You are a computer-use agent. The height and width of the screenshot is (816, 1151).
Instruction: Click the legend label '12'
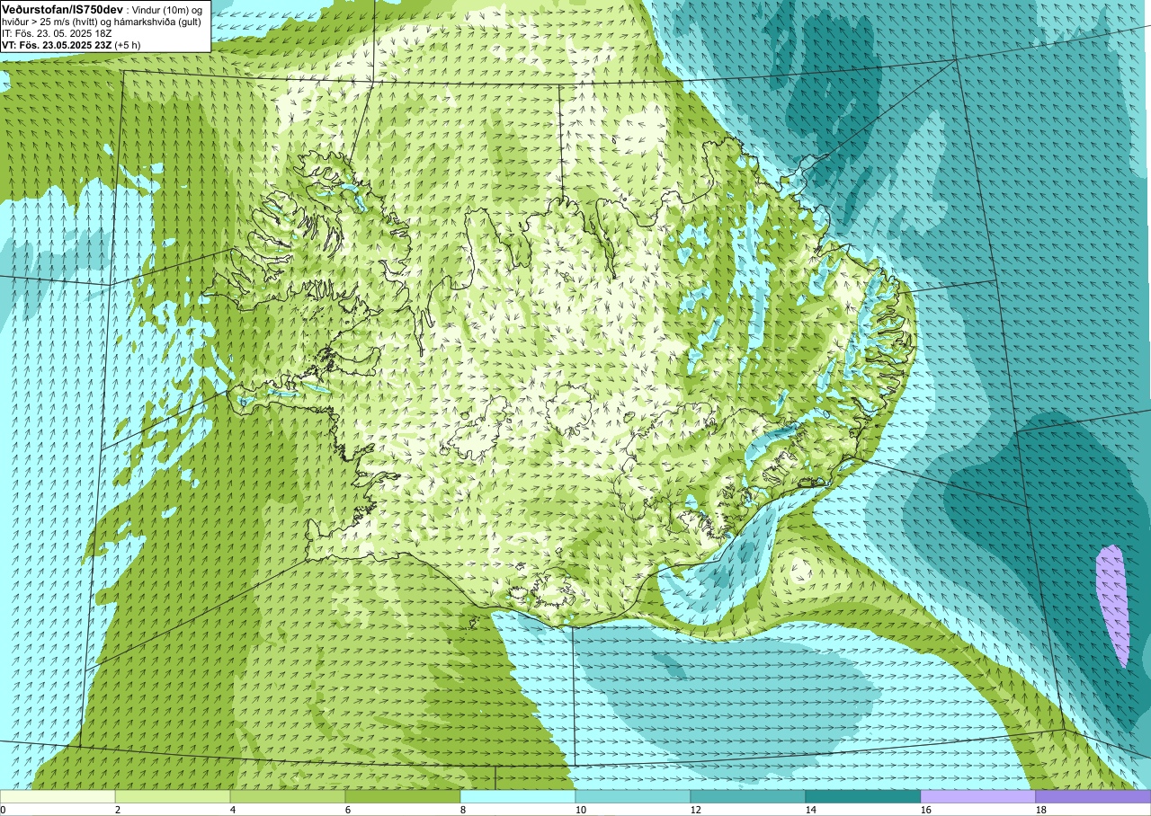[x=697, y=810]
